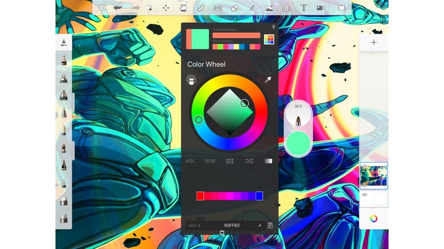The image size is (444, 249).
Task: Select the Complementary coral color bar
Action: point(236,35)
